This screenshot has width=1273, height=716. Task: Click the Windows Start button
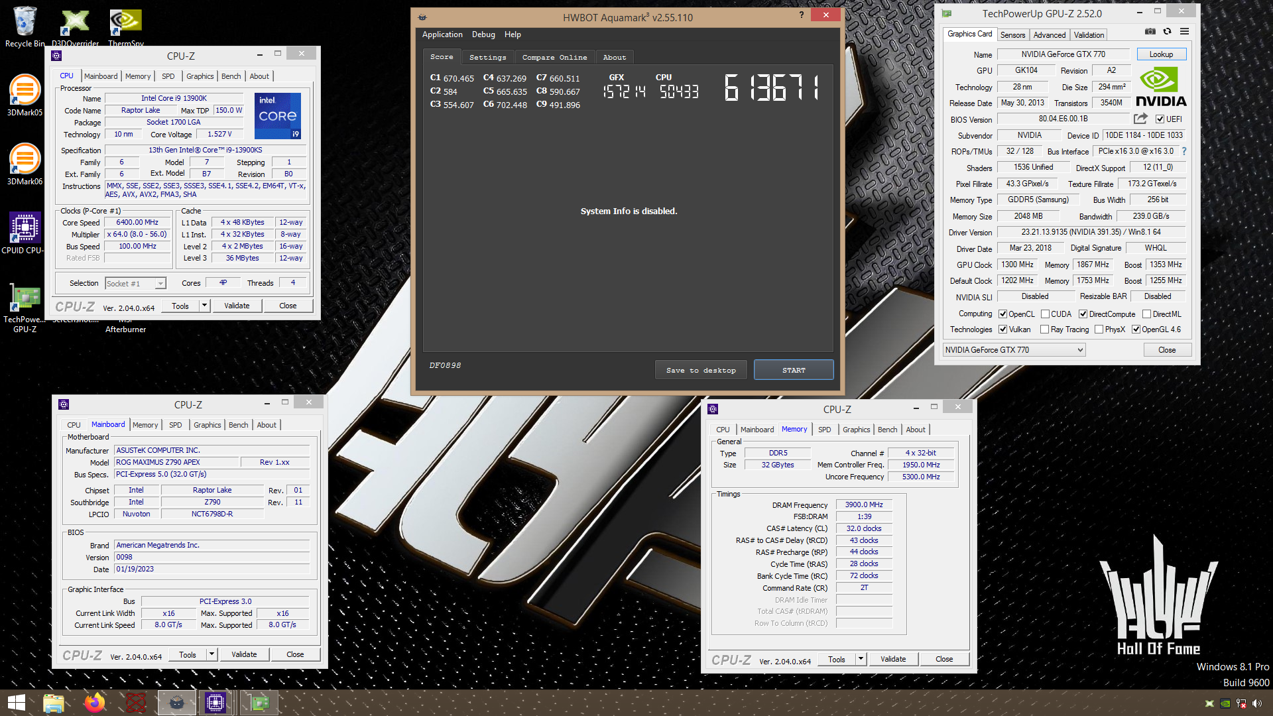pyautogui.click(x=17, y=703)
